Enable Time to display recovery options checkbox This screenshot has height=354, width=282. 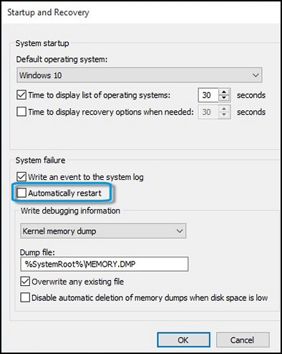point(21,112)
